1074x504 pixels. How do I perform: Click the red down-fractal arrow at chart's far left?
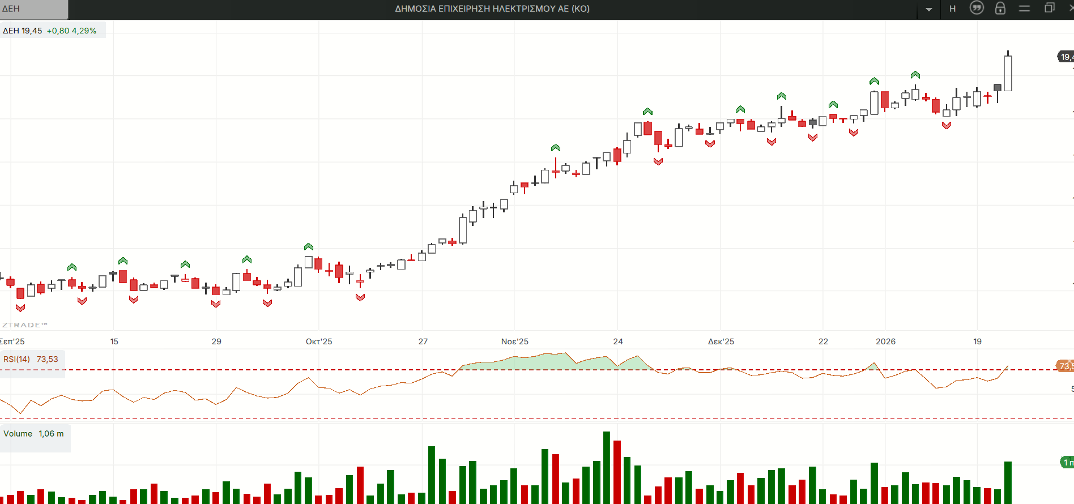pos(20,308)
